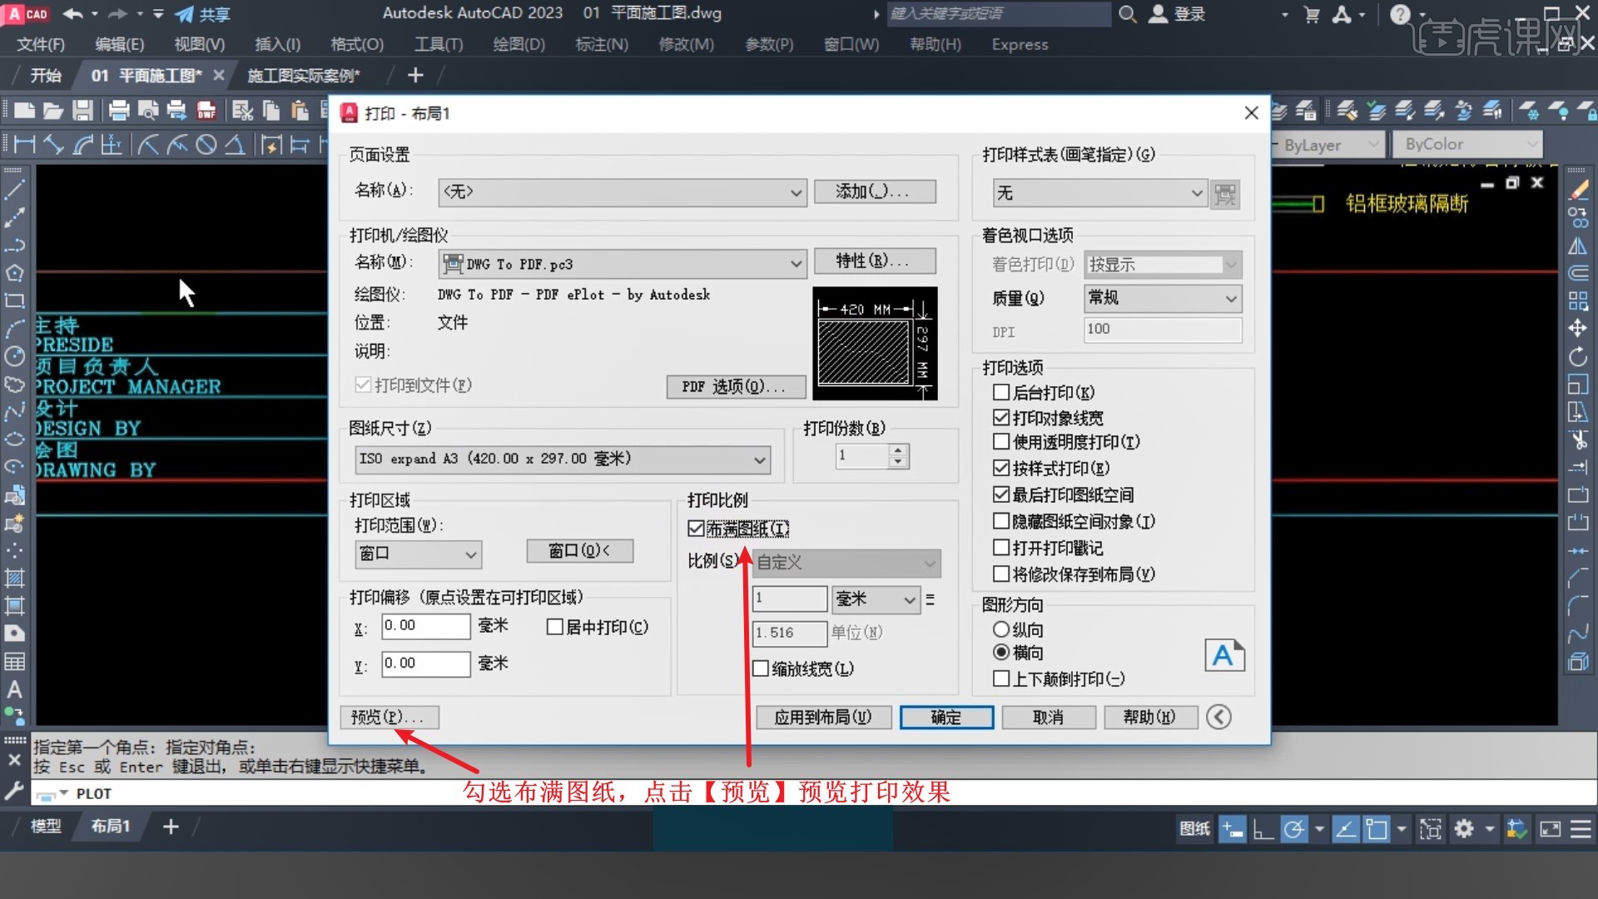The image size is (1598, 899).
Task: Click the X offset input field
Action: click(425, 626)
